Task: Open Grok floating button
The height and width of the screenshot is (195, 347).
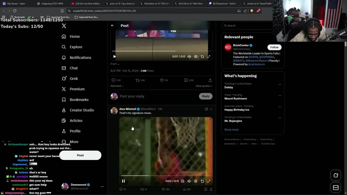Action: point(336,175)
